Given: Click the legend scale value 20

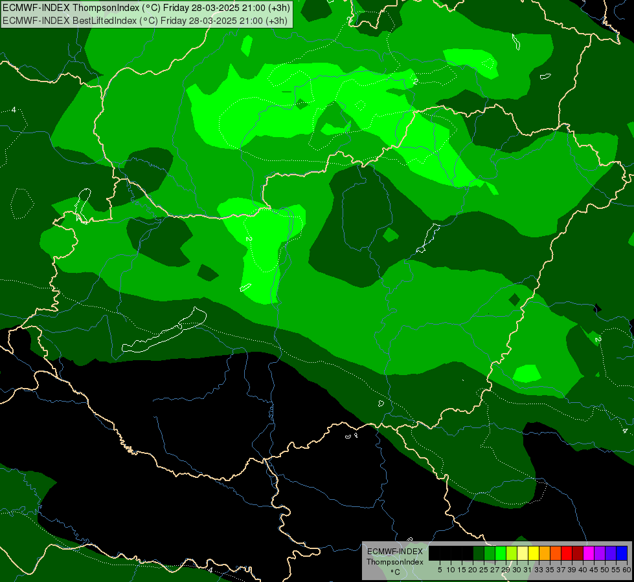Looking at the screenshot, I should [x=473, y=570].
